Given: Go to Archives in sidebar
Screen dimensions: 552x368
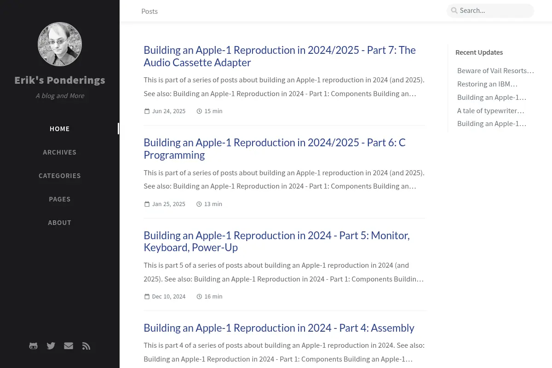Looking at the screenshot, I should [60, 152].
